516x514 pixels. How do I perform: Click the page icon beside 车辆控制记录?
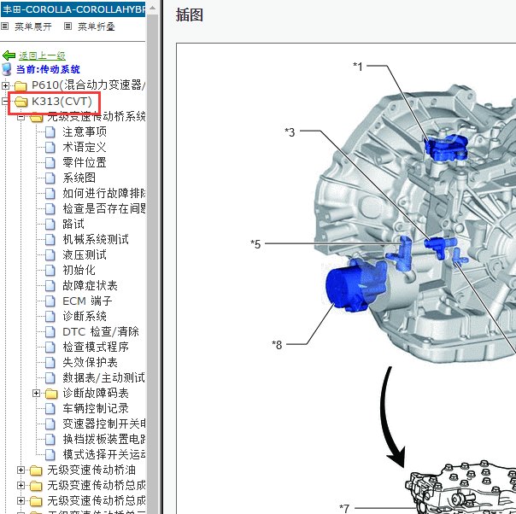[50, 408]
